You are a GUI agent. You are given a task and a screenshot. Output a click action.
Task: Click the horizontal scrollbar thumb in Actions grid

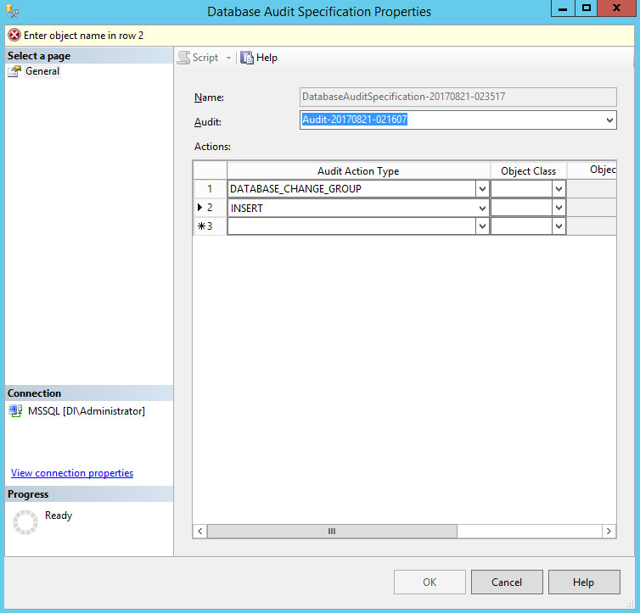[332, 531]
